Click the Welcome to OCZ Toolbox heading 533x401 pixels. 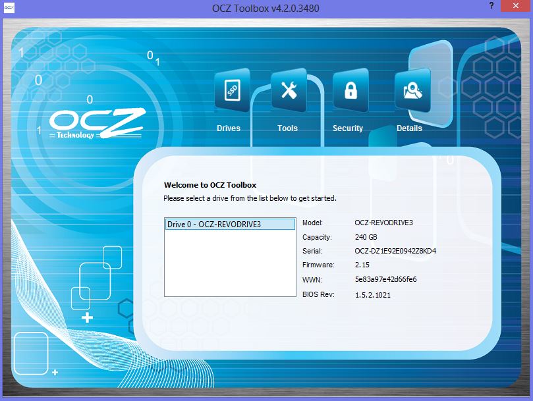[x=210, y=185]
